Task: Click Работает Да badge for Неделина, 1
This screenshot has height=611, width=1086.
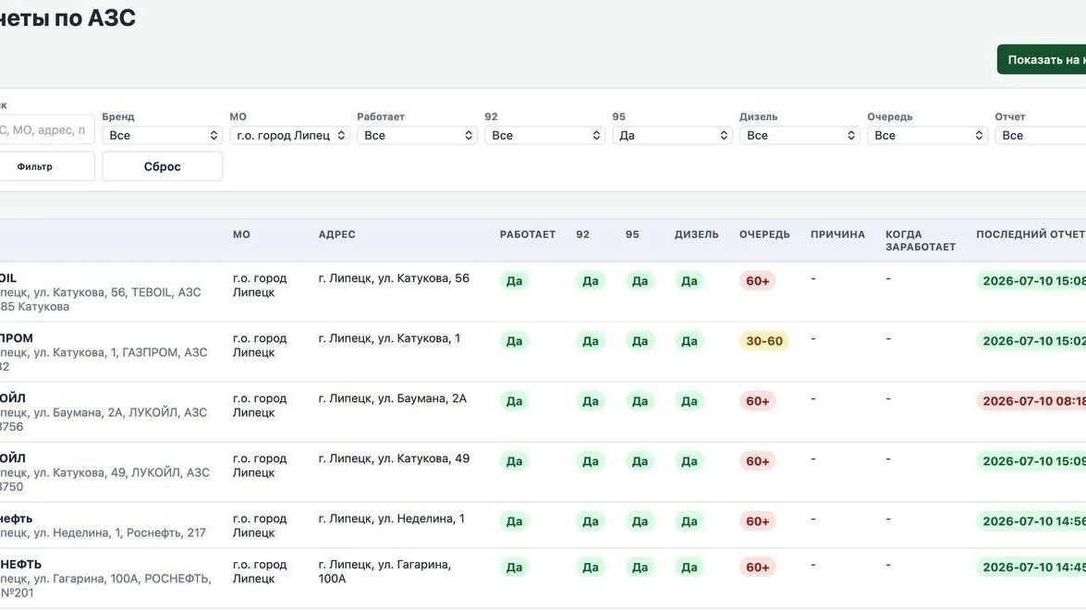Action: click(x=514, y=521)
